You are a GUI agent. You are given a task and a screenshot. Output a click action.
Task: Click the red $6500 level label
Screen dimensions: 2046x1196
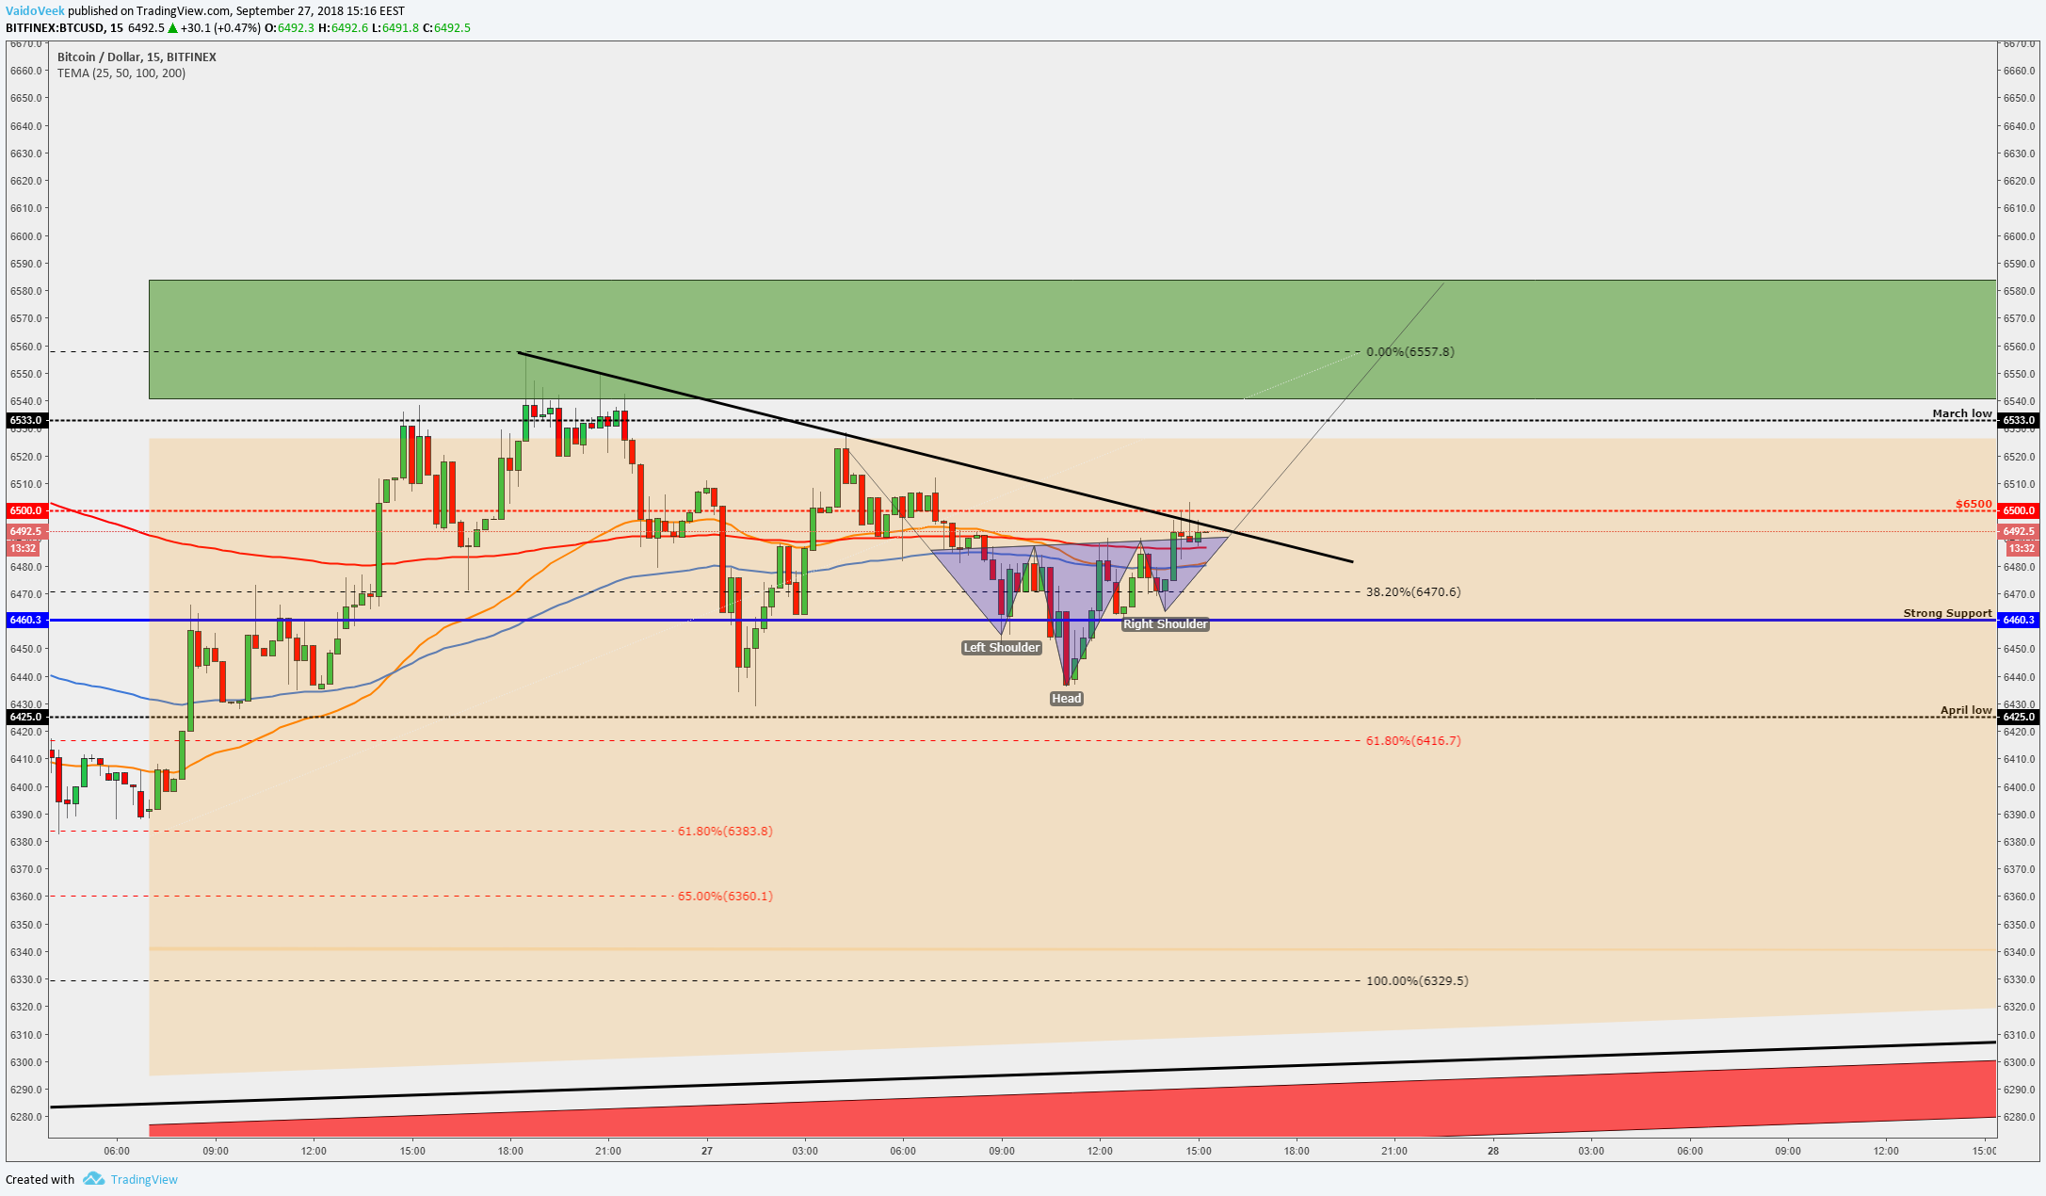click(x=1974, y=504)
